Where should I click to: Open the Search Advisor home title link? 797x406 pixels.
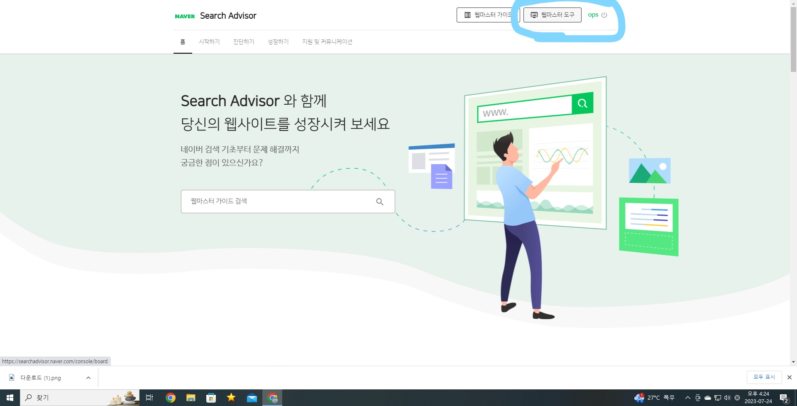(x=228, y=16)
